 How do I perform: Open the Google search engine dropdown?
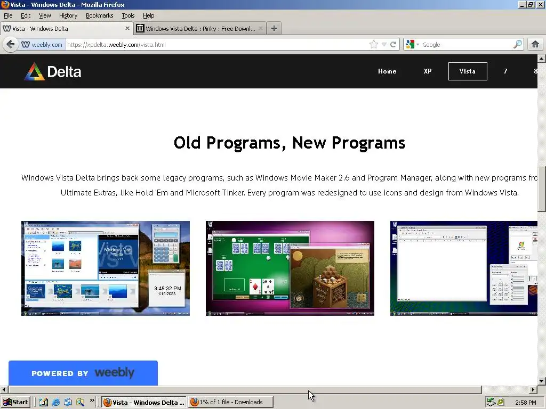coord(412,45)
